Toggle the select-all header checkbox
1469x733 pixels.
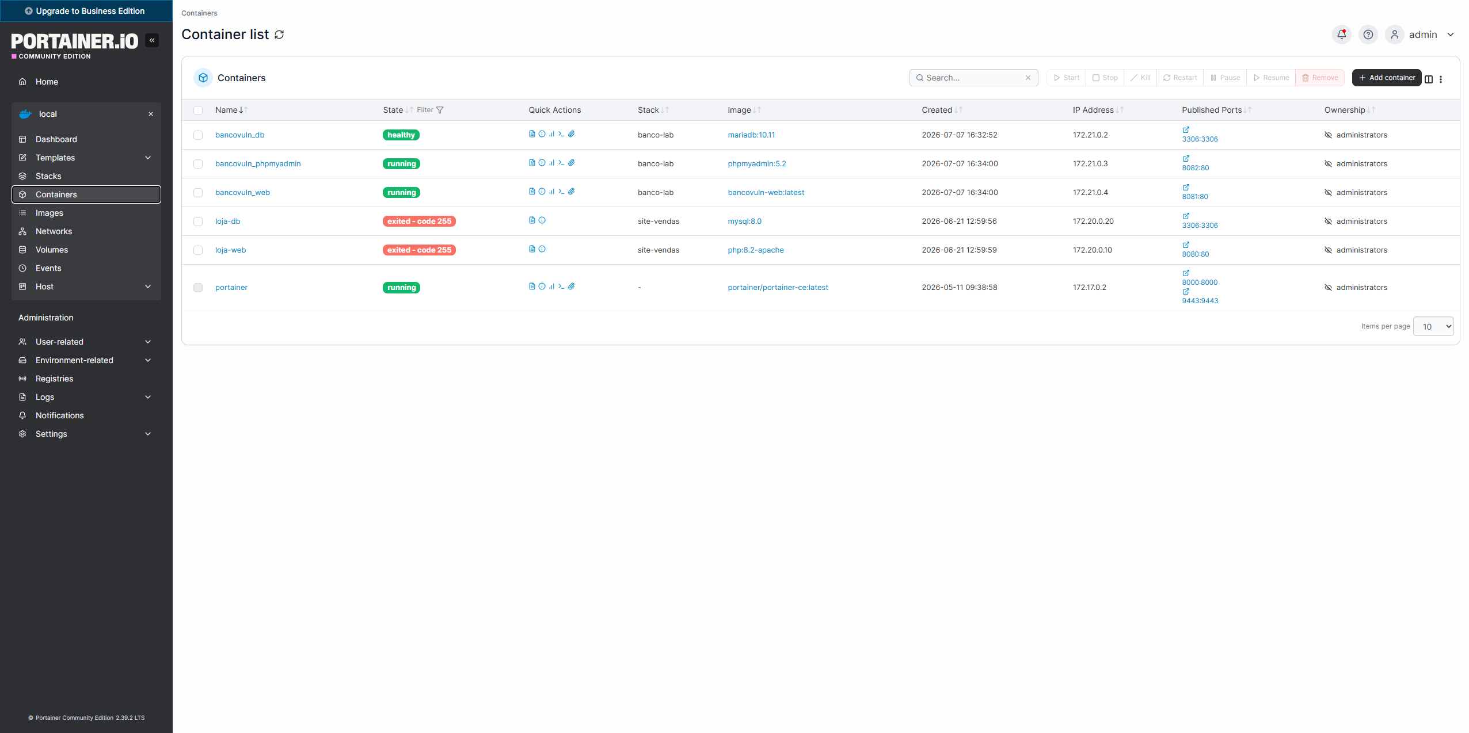pyautogui.click(x=198, y=110)
